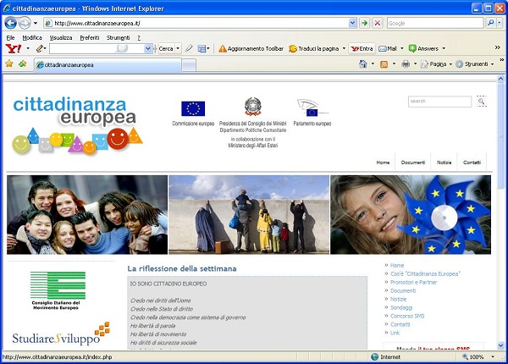Click Home in the top navigation bar
This screenshot has height=364, width=508.
[383, 163]
